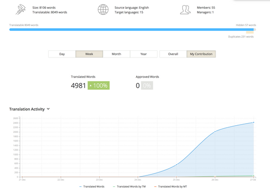Switch to the Month period tab
270x195 pixels.
coord(117,54)
